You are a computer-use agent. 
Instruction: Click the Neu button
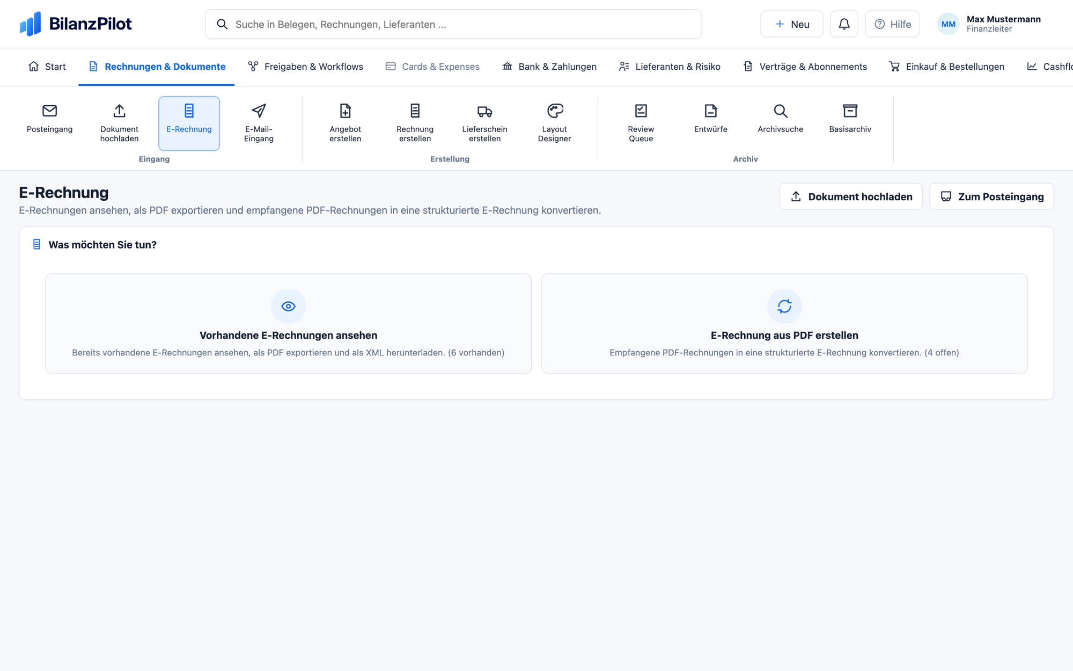(x=791, y=24)
